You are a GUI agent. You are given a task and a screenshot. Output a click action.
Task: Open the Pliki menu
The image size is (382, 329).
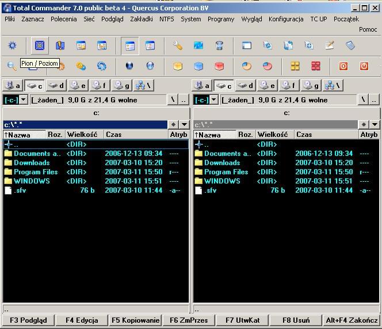[x=10, y=19]
